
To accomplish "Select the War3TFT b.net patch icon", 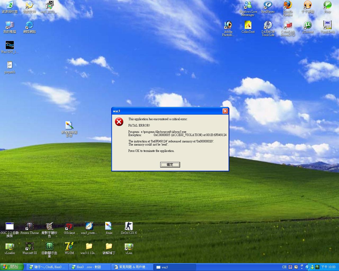I will [10, 47].
